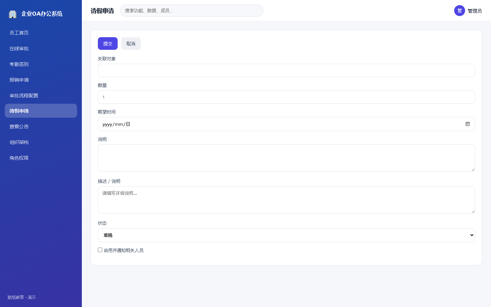Click the 取消 button

point(131,44)
